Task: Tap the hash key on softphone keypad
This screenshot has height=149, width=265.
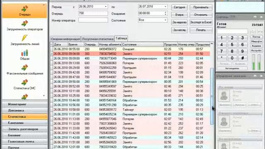Action: 243,58
